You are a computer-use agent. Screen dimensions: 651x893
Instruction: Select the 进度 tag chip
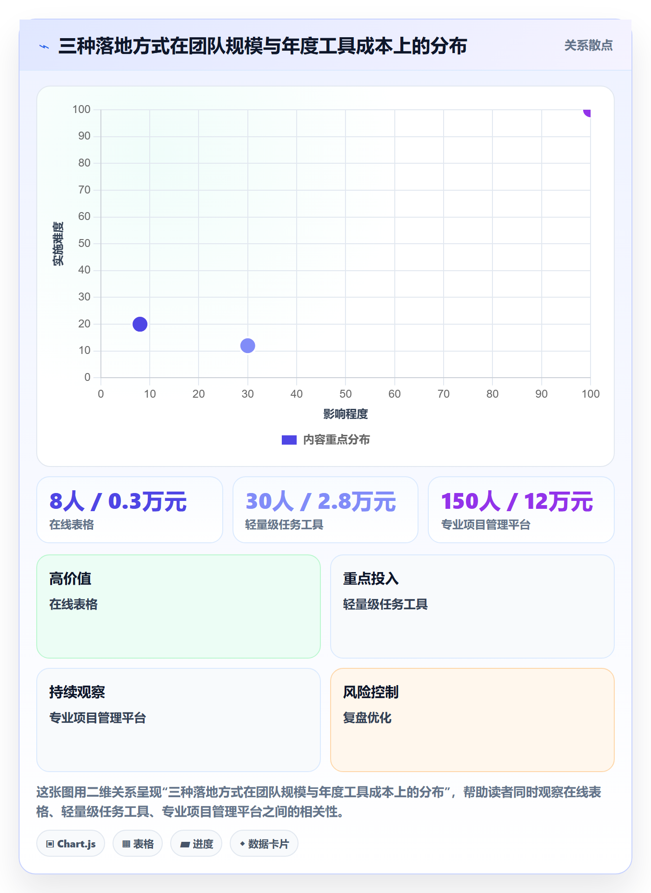(196, 844)
